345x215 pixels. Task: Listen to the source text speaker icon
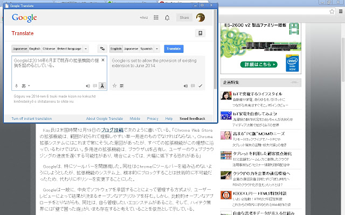coord(88,86)
